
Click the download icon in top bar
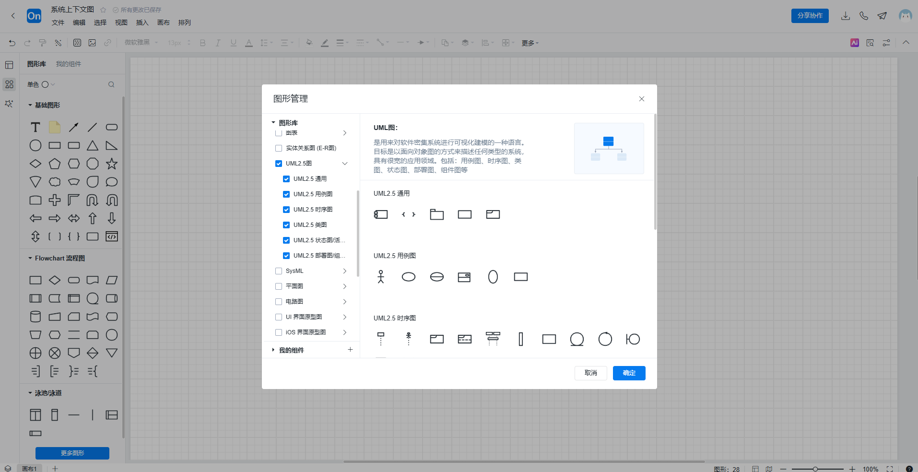(x=845, y=16)
